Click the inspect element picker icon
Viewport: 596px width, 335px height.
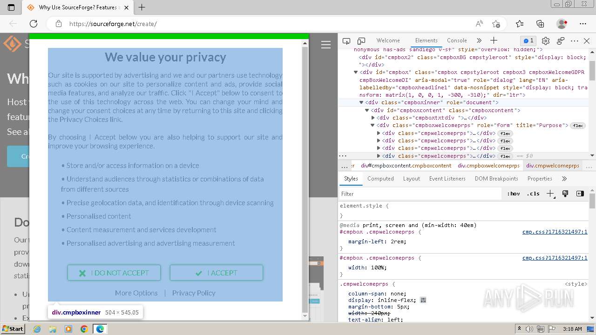tap(346, 41)
